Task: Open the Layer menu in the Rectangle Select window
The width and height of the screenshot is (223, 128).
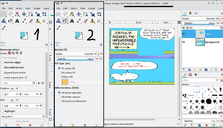Action: point(46,8)
